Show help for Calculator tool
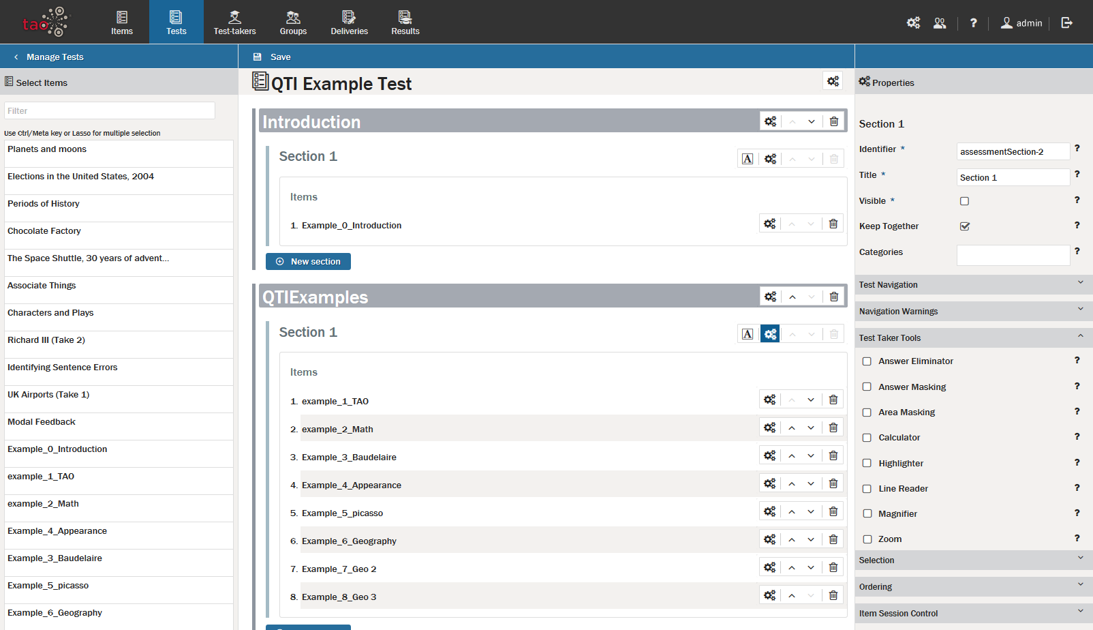The height and width of the screenshot is (630, 1093). [x=1077, y=436]
